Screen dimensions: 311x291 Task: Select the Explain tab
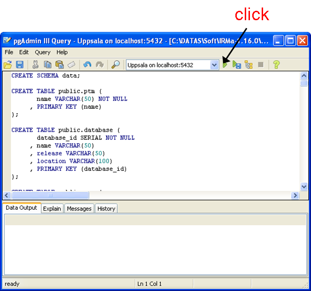click(52, 208)
